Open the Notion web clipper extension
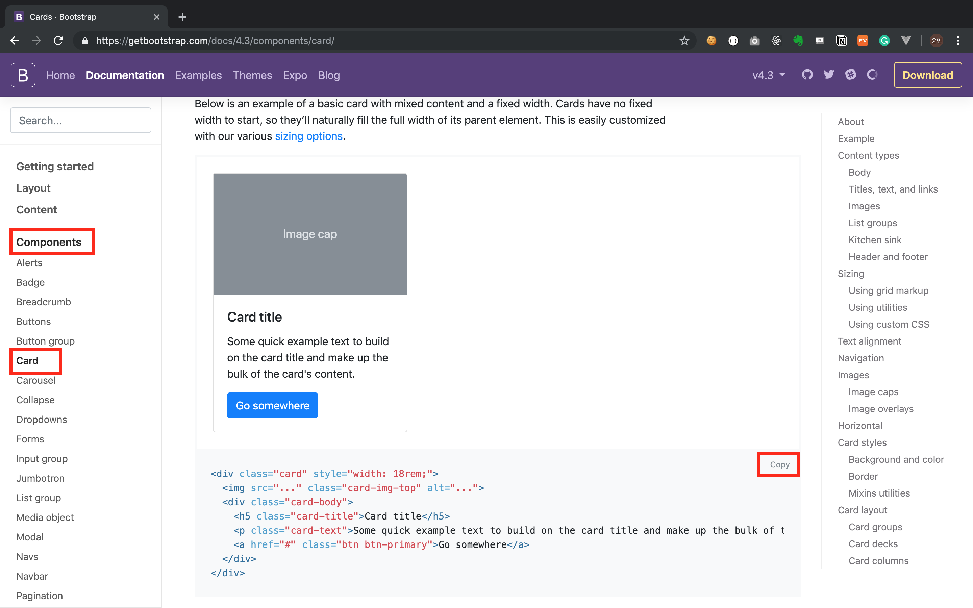973x608 pixels. [x=841, y=41]
